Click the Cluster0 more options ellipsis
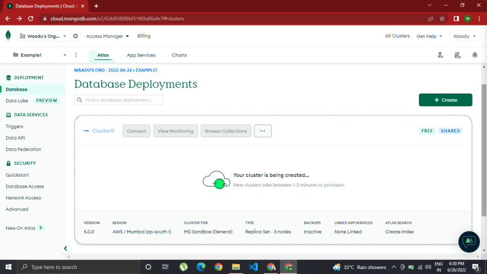Viewport: 487px width, 274px height. (x=263, y=131)
